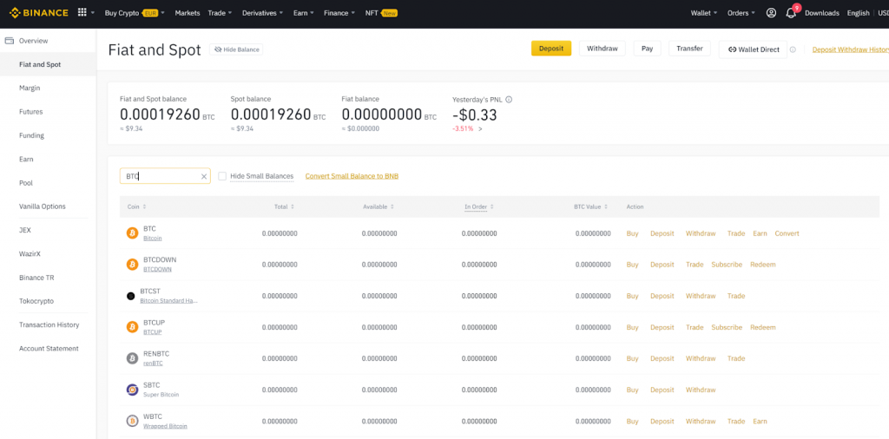Viewport: 889px width, 439px height.
Task: Click Trade in the RENBTC row
Action: (736, 358)
